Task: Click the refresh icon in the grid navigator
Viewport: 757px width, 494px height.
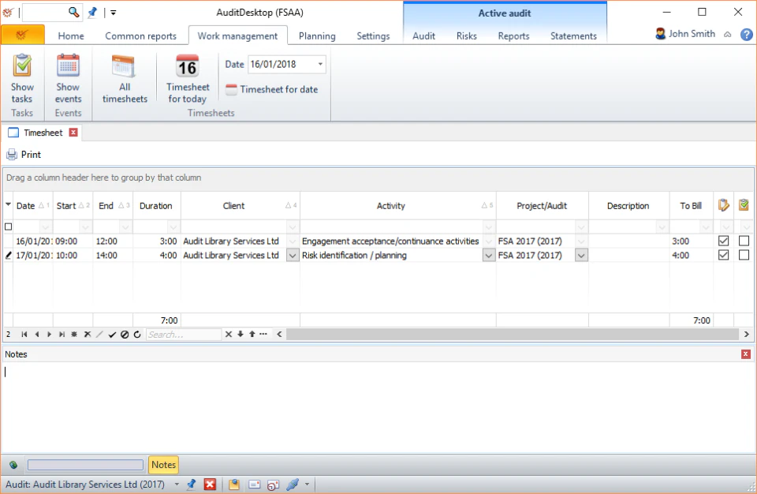Action: click(x=136, y=335)
